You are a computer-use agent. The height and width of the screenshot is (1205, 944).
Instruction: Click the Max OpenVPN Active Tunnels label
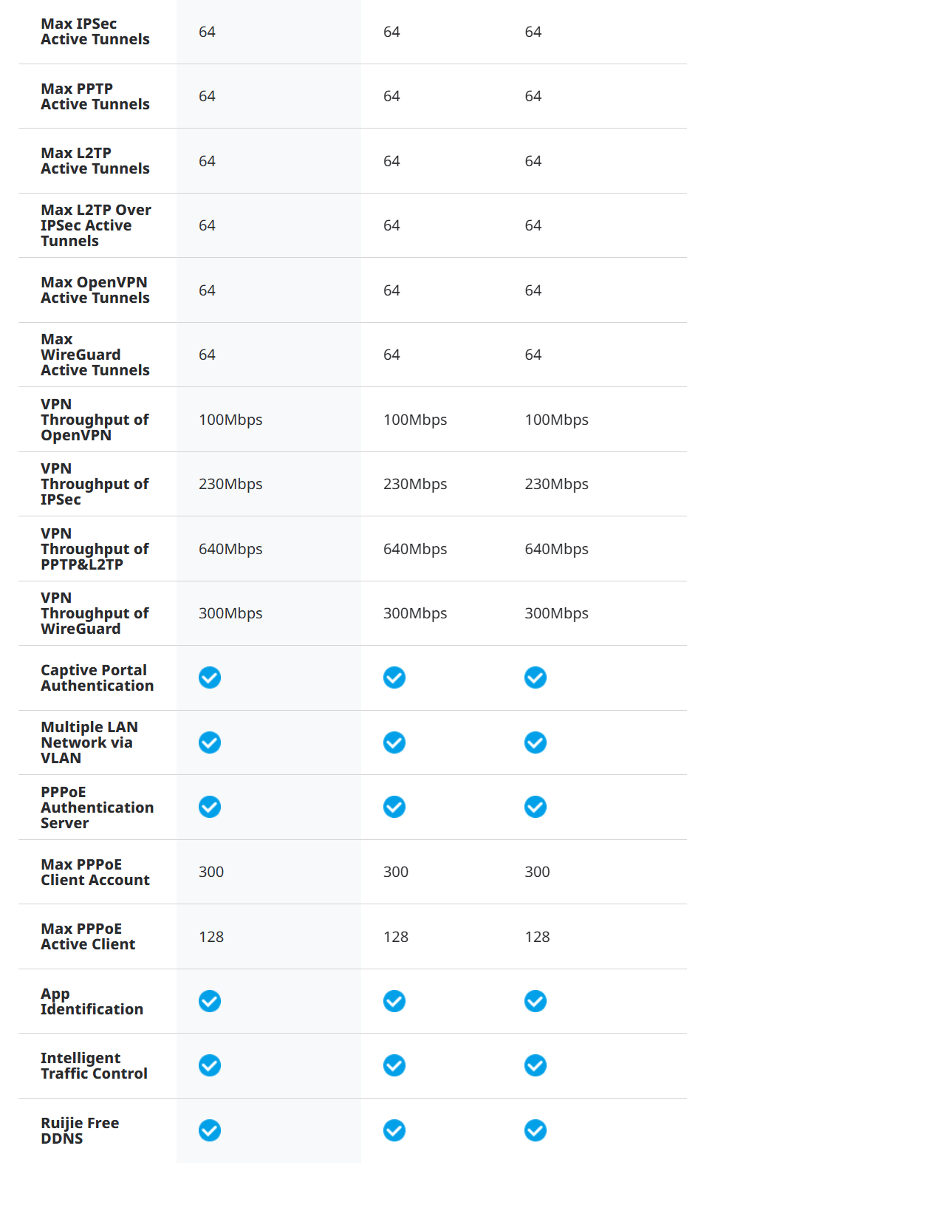[x=95, y=290]
